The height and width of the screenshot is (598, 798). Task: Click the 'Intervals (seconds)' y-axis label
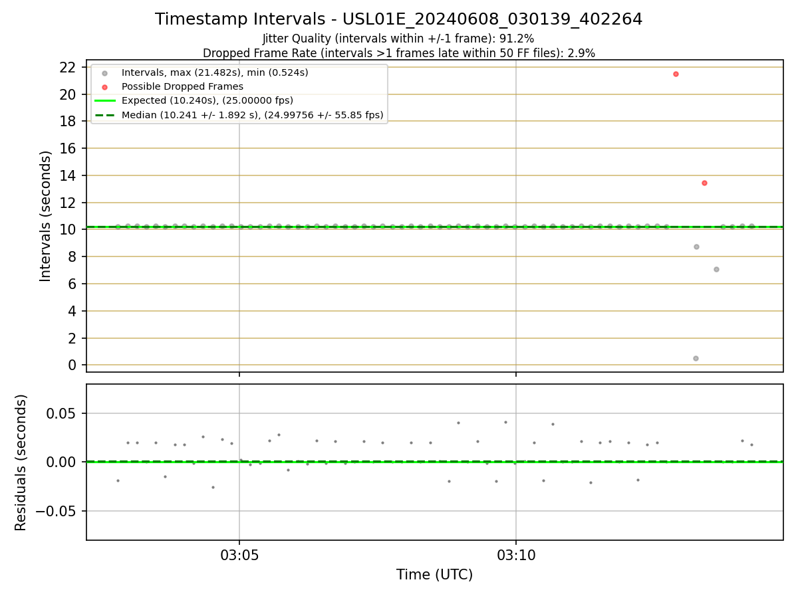(x=46, y=216)
